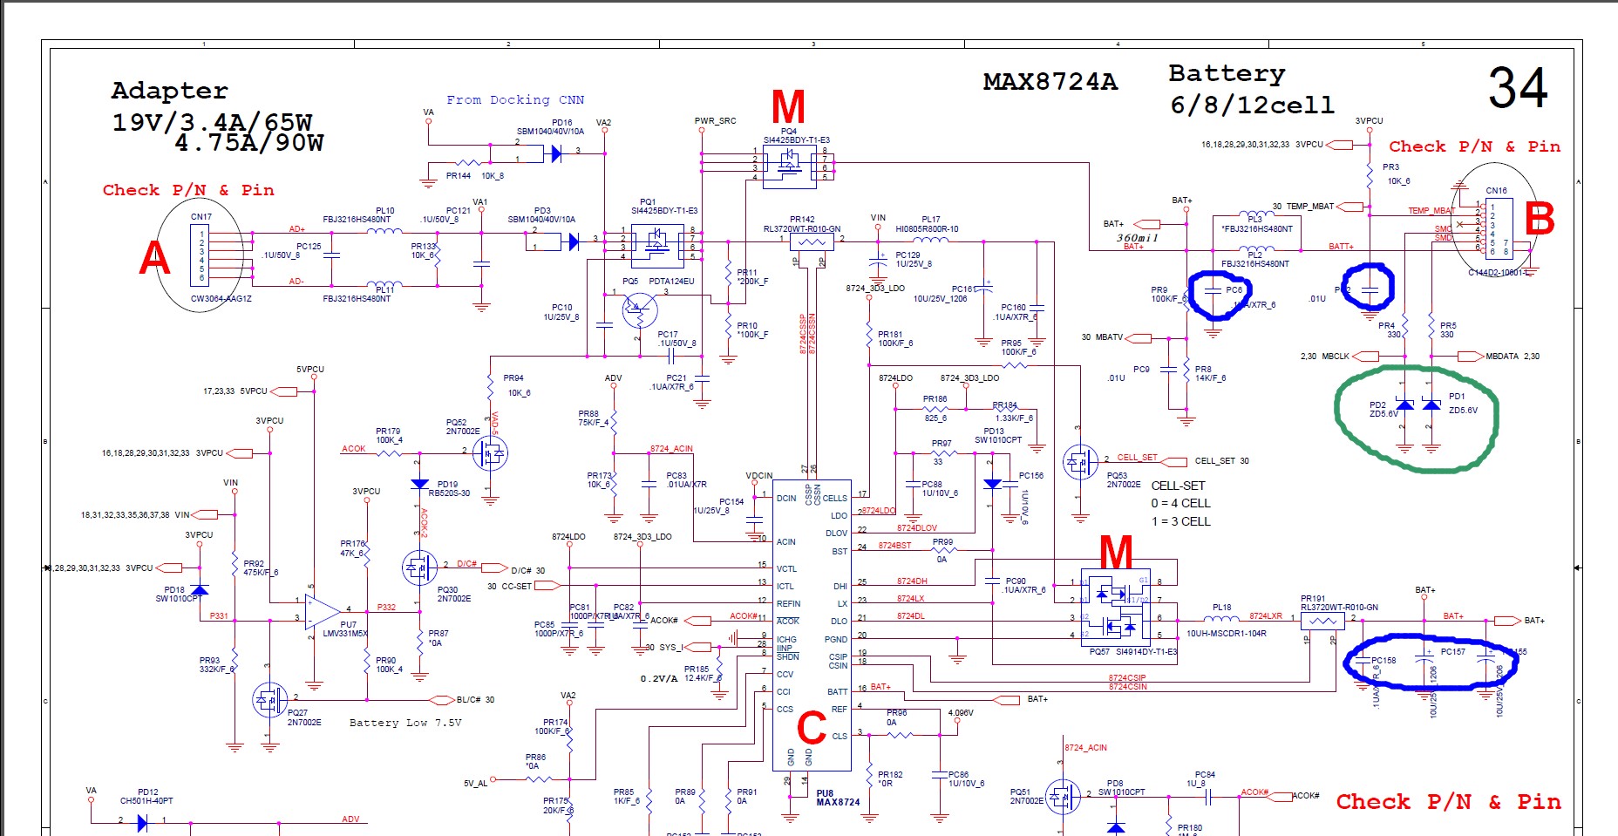Select the 'MBDATA' net label

1502,357
